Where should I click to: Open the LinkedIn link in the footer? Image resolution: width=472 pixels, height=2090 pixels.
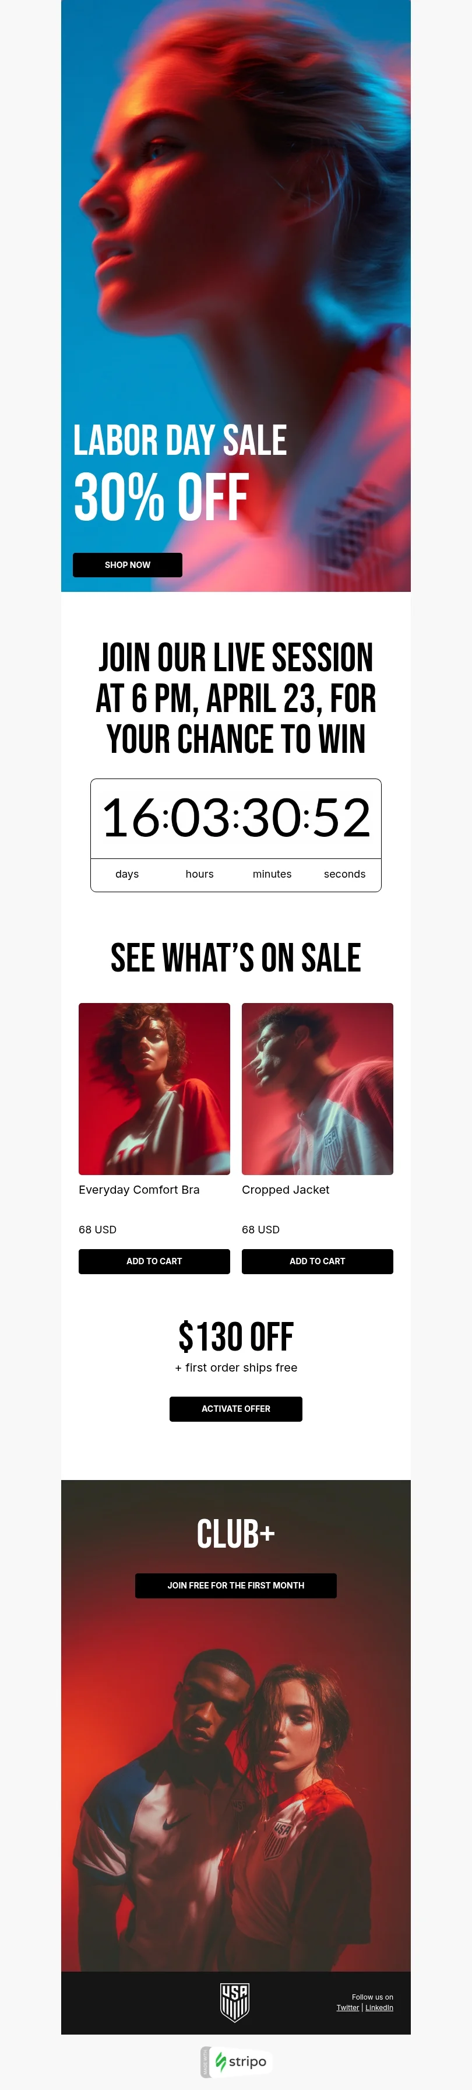pos(379,2007)
